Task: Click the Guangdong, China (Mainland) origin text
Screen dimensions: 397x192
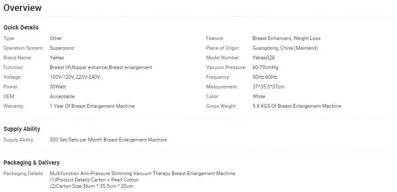Action: tap(285, 48)
